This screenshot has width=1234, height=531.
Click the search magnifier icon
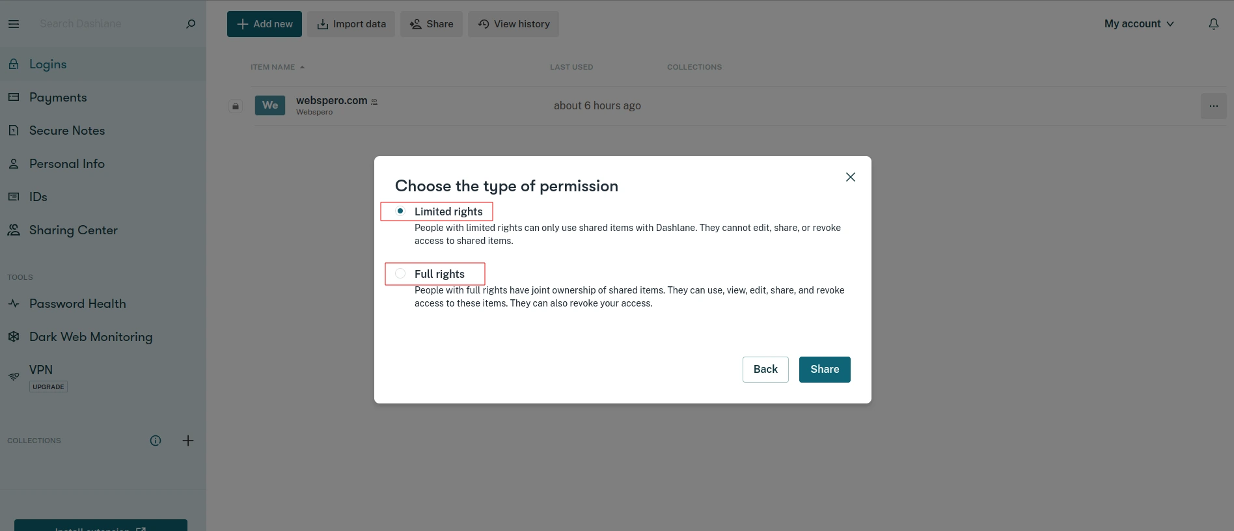(191, 24)
